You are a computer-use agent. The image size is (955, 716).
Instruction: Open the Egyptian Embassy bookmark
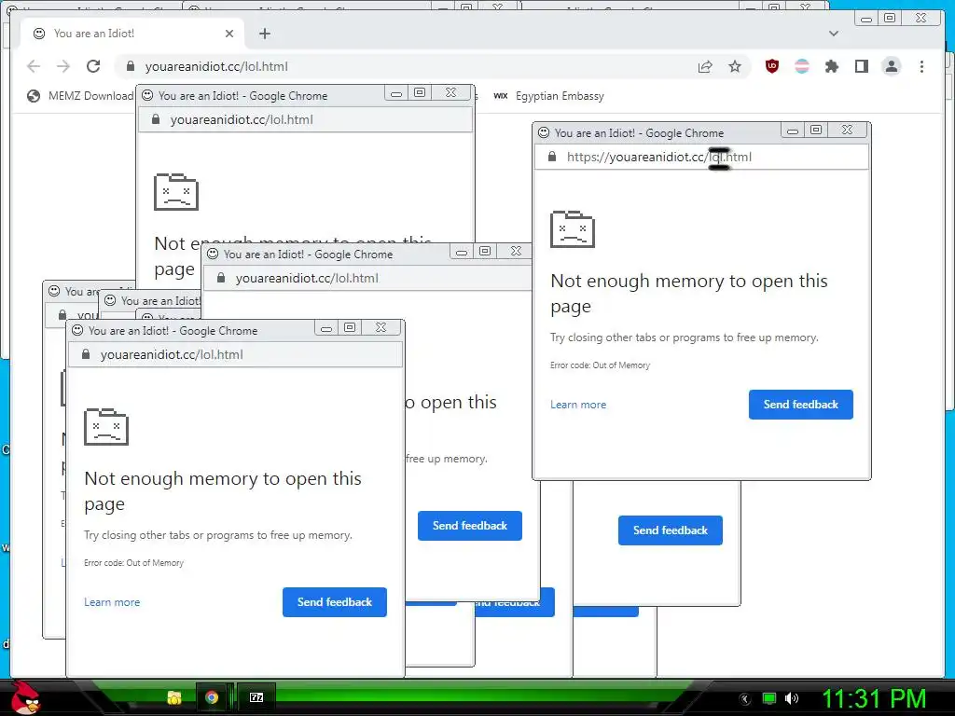point(548,96)
